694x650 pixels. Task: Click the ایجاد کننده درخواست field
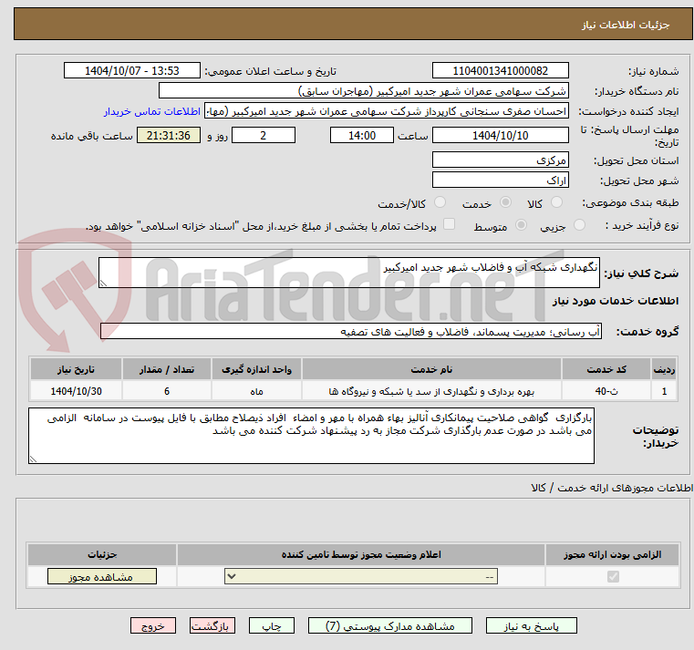click(386, 111)
